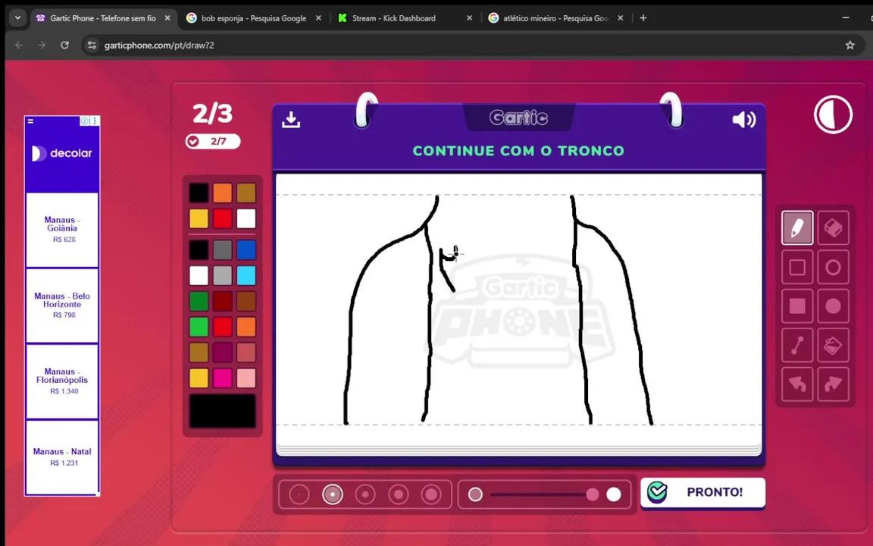The image size is (873, 546).
Task: Pick the light pink color swatch
Action: (x=246, y=378)
